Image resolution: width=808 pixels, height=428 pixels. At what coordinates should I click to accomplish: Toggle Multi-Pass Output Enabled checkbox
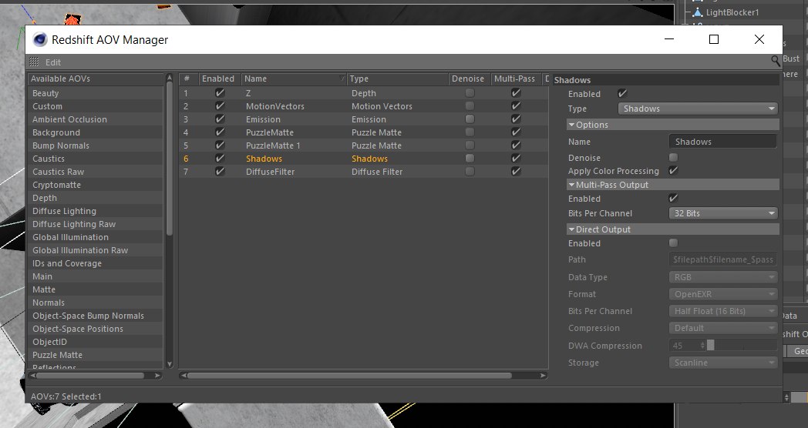673,198
